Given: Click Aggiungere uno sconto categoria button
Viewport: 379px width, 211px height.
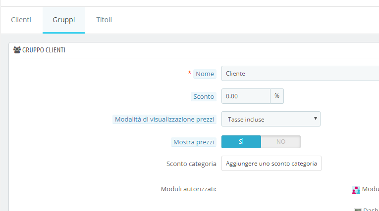Looking at the screenshot, I should pyautogui.click(x=271, y=164).
